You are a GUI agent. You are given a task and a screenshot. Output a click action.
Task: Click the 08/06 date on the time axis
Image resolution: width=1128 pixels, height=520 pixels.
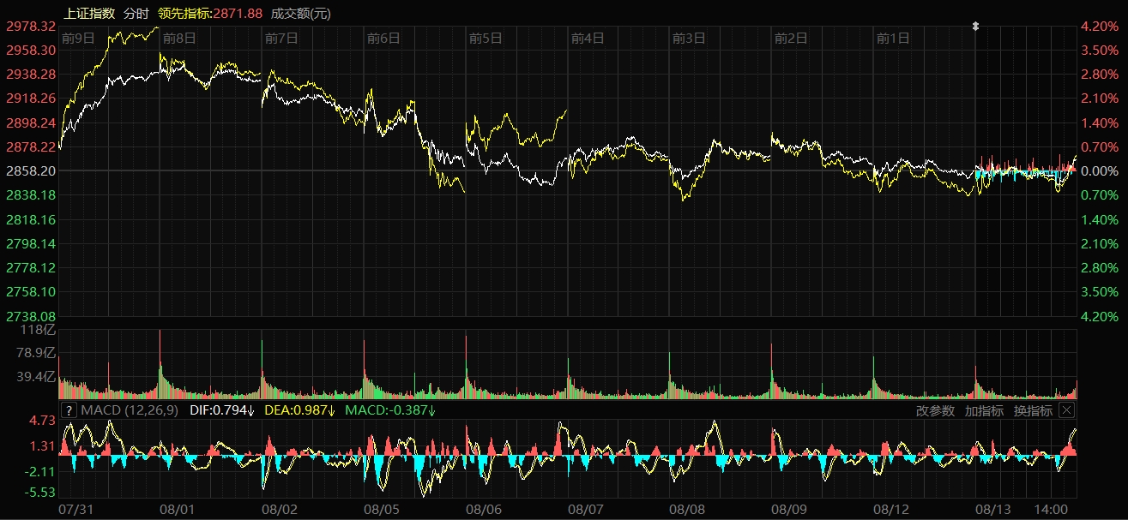click(x=484, y=509)
